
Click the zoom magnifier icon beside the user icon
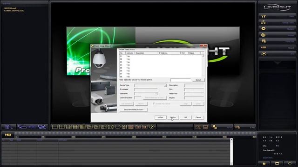click(x=198, y=127)
